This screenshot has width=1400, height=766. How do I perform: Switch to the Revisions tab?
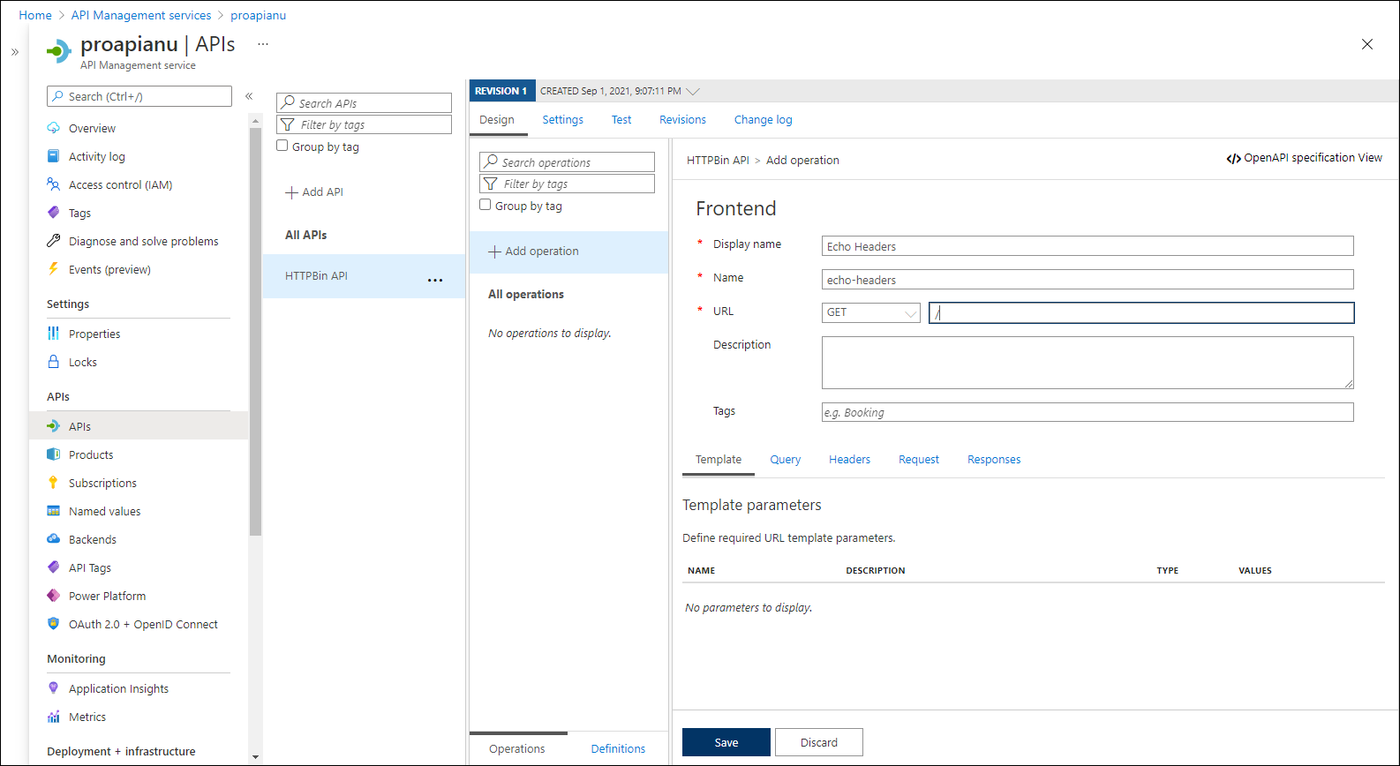coord(682,120)
